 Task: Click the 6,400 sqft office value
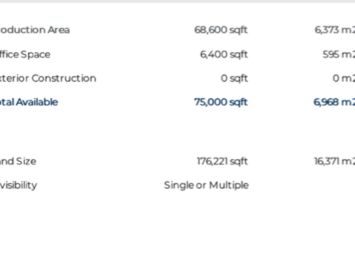(x=224, y=54)
